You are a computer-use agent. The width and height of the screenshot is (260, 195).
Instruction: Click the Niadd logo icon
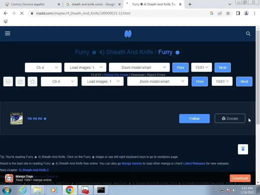coord(128,34)
